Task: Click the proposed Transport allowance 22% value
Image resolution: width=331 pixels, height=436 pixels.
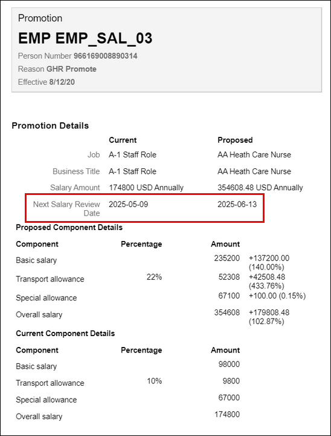Action: pos(154,277)
